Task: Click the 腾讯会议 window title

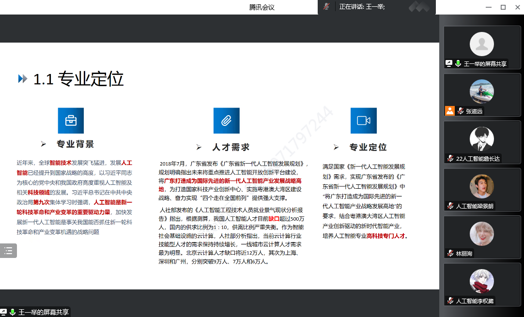Action: [x=262, y=7]
